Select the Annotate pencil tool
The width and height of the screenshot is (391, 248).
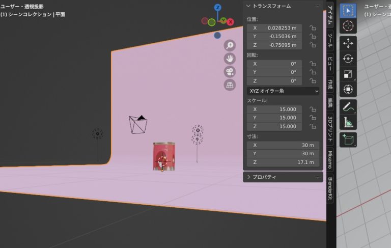(348, 107)
